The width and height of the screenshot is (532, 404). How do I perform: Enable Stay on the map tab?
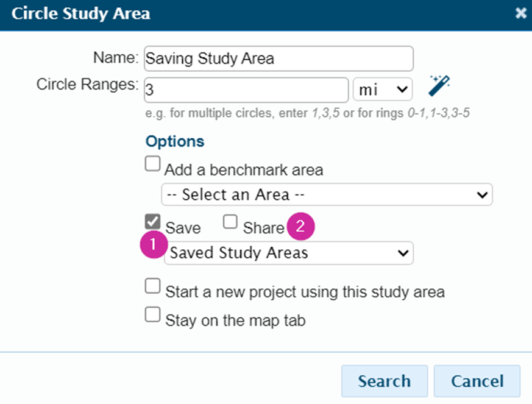coord(152,314)
